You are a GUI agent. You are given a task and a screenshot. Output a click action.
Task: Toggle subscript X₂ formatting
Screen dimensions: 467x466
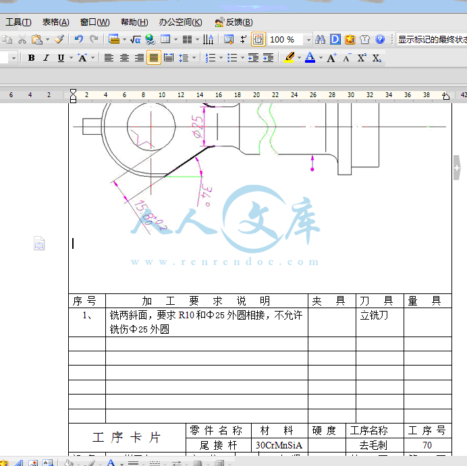[377, 58]
